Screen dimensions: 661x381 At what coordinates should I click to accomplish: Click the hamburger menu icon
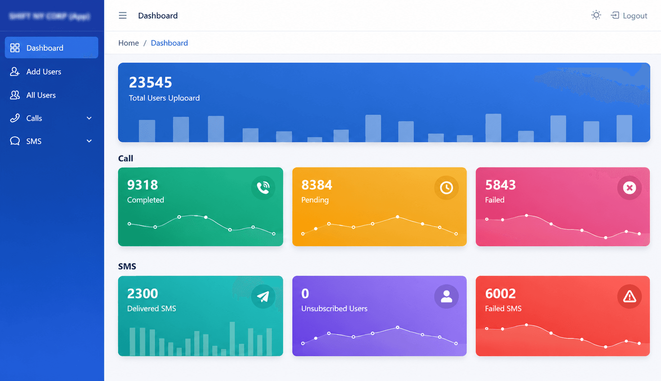(123, 16)
